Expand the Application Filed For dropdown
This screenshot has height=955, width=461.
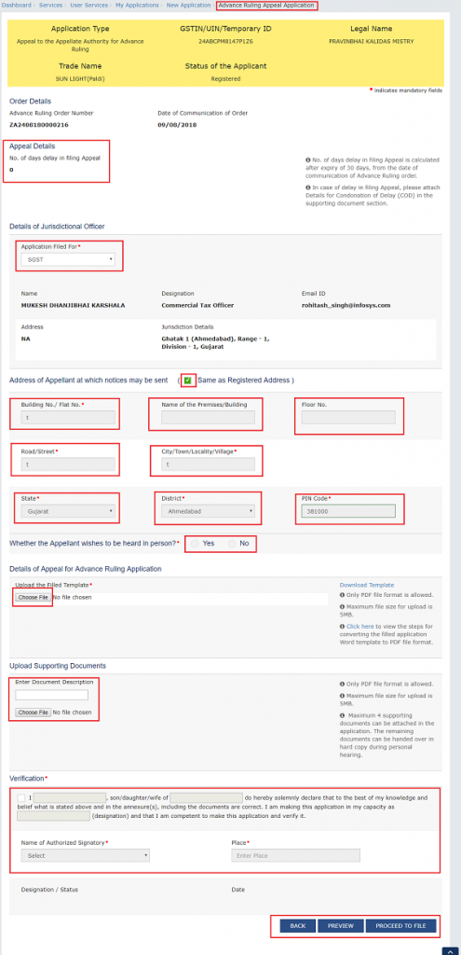point(67,259)
